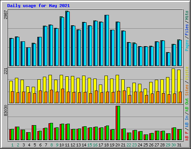
Task: Click day 21 on the x-axis
Action: (123, 145)
